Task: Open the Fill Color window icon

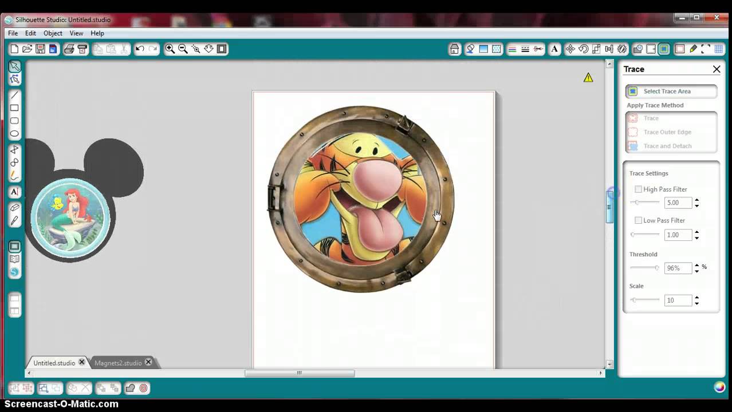Action: click(x=470, y=49)
